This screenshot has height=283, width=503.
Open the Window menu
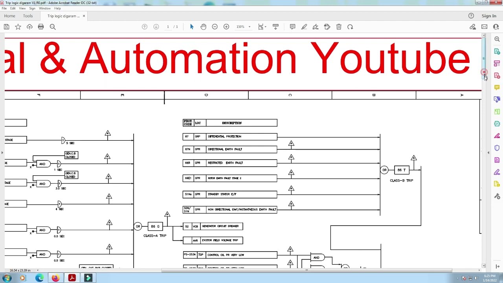[x=45, y=8]
